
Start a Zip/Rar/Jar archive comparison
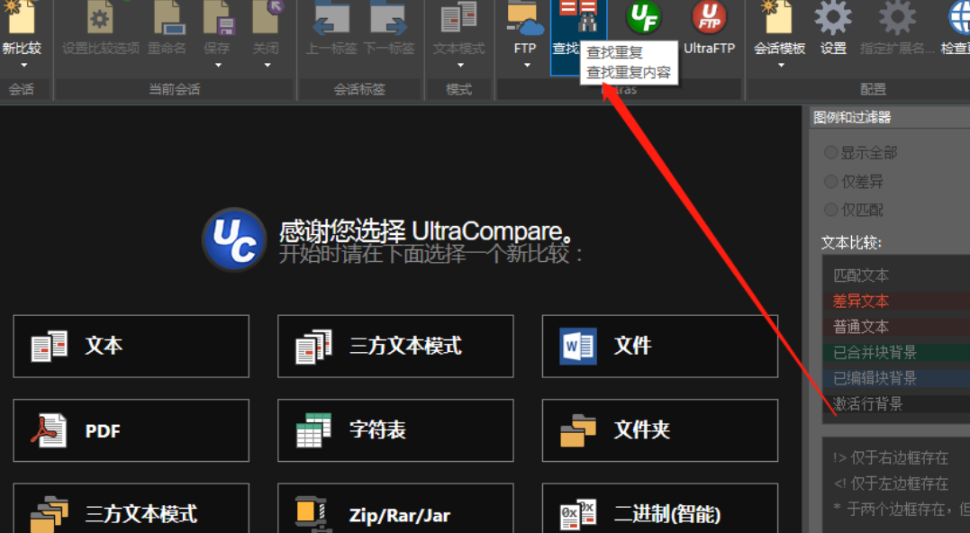pyautogui.click(x=395, y=509)
